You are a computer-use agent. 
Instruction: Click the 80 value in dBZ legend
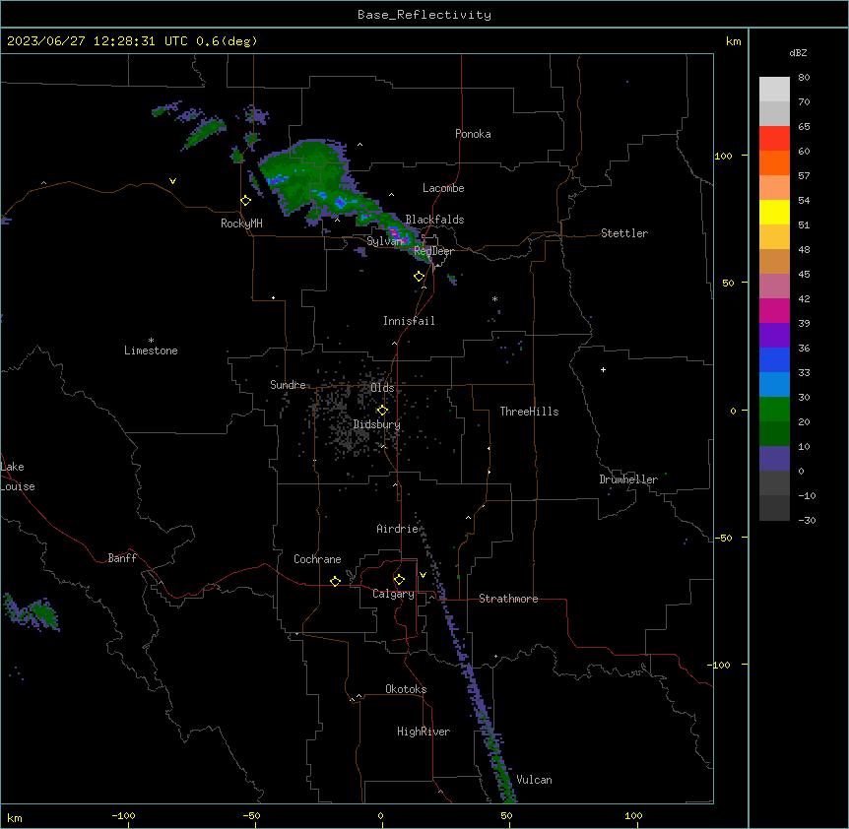click(x=804, y=78)
